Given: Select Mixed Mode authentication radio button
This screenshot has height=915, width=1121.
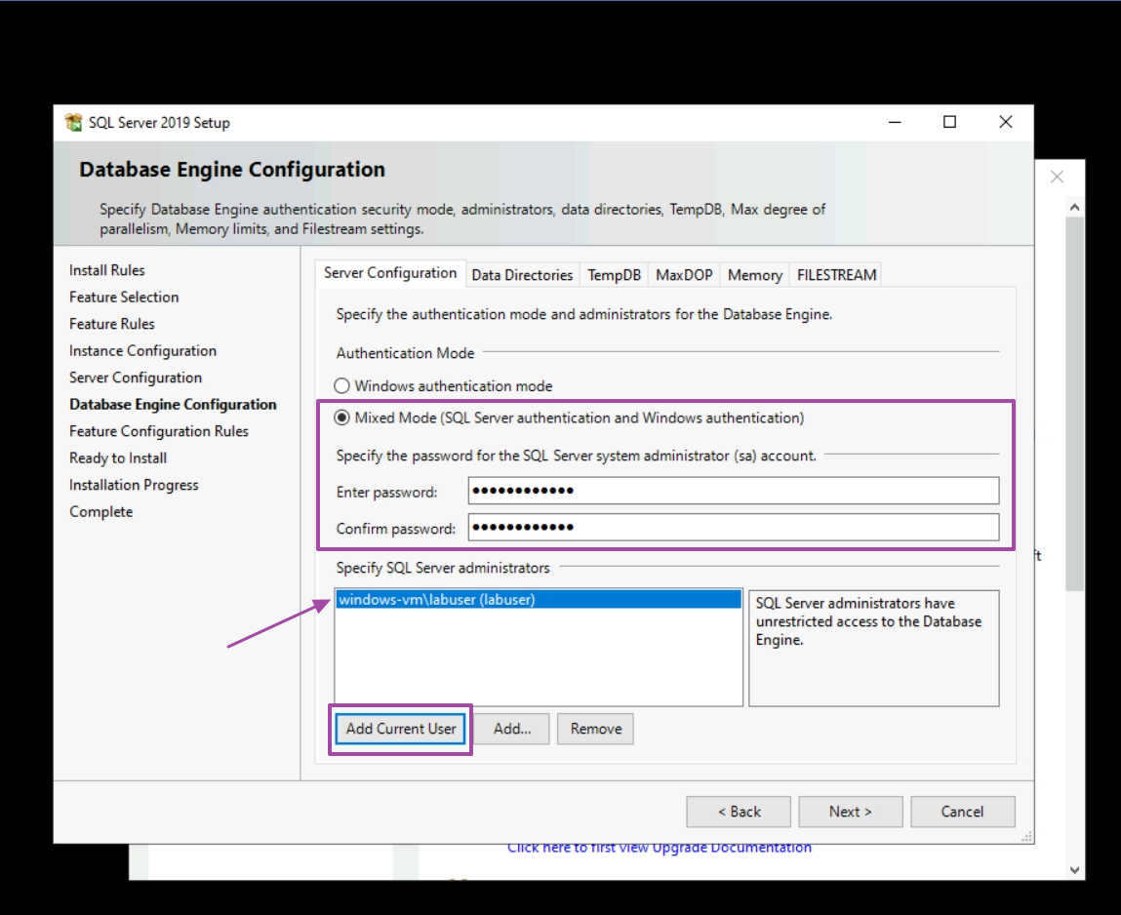Looking at the screenshot, I should click(x=341, y=418).
